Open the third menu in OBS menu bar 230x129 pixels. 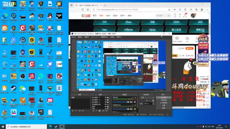tap(87, 37)
